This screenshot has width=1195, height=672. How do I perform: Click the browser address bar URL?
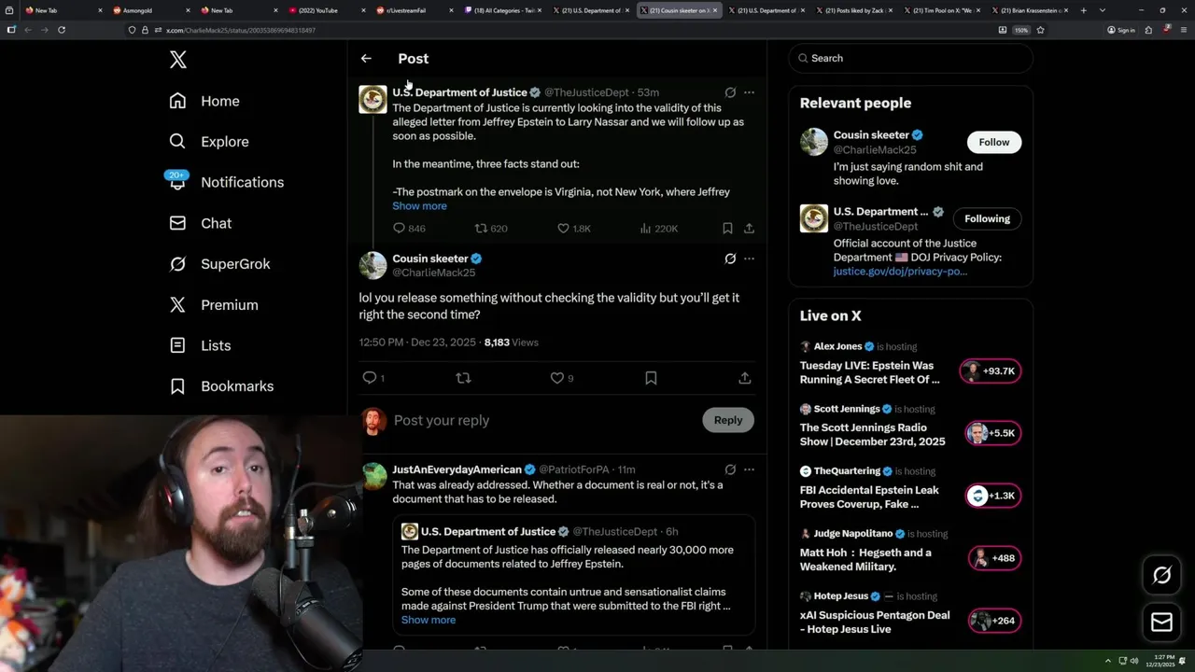[x=241, y=30]
